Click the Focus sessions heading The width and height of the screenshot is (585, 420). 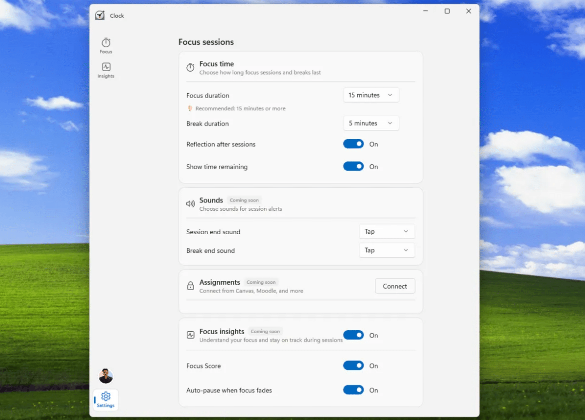206,42
